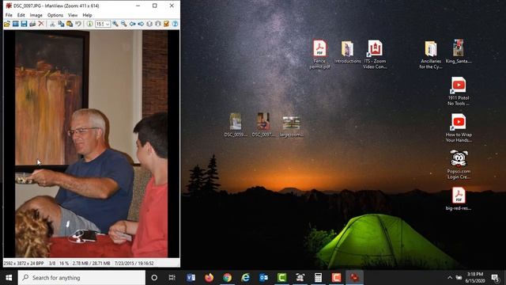Click the Paste icon in IrfanView toolbar

[70, 24]
